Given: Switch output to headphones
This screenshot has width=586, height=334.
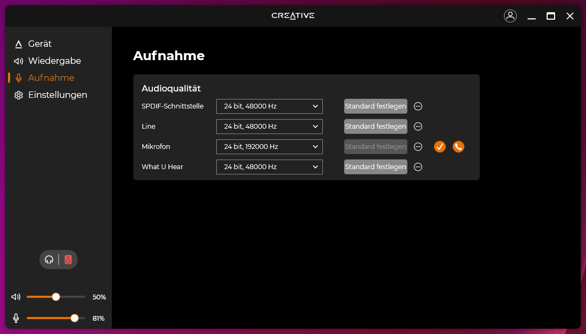Looking at the screenshot, I should [x=50, y=260].
